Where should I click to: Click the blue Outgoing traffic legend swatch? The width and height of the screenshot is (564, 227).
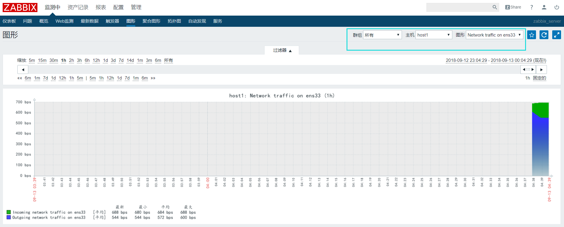tap(9, 217)
